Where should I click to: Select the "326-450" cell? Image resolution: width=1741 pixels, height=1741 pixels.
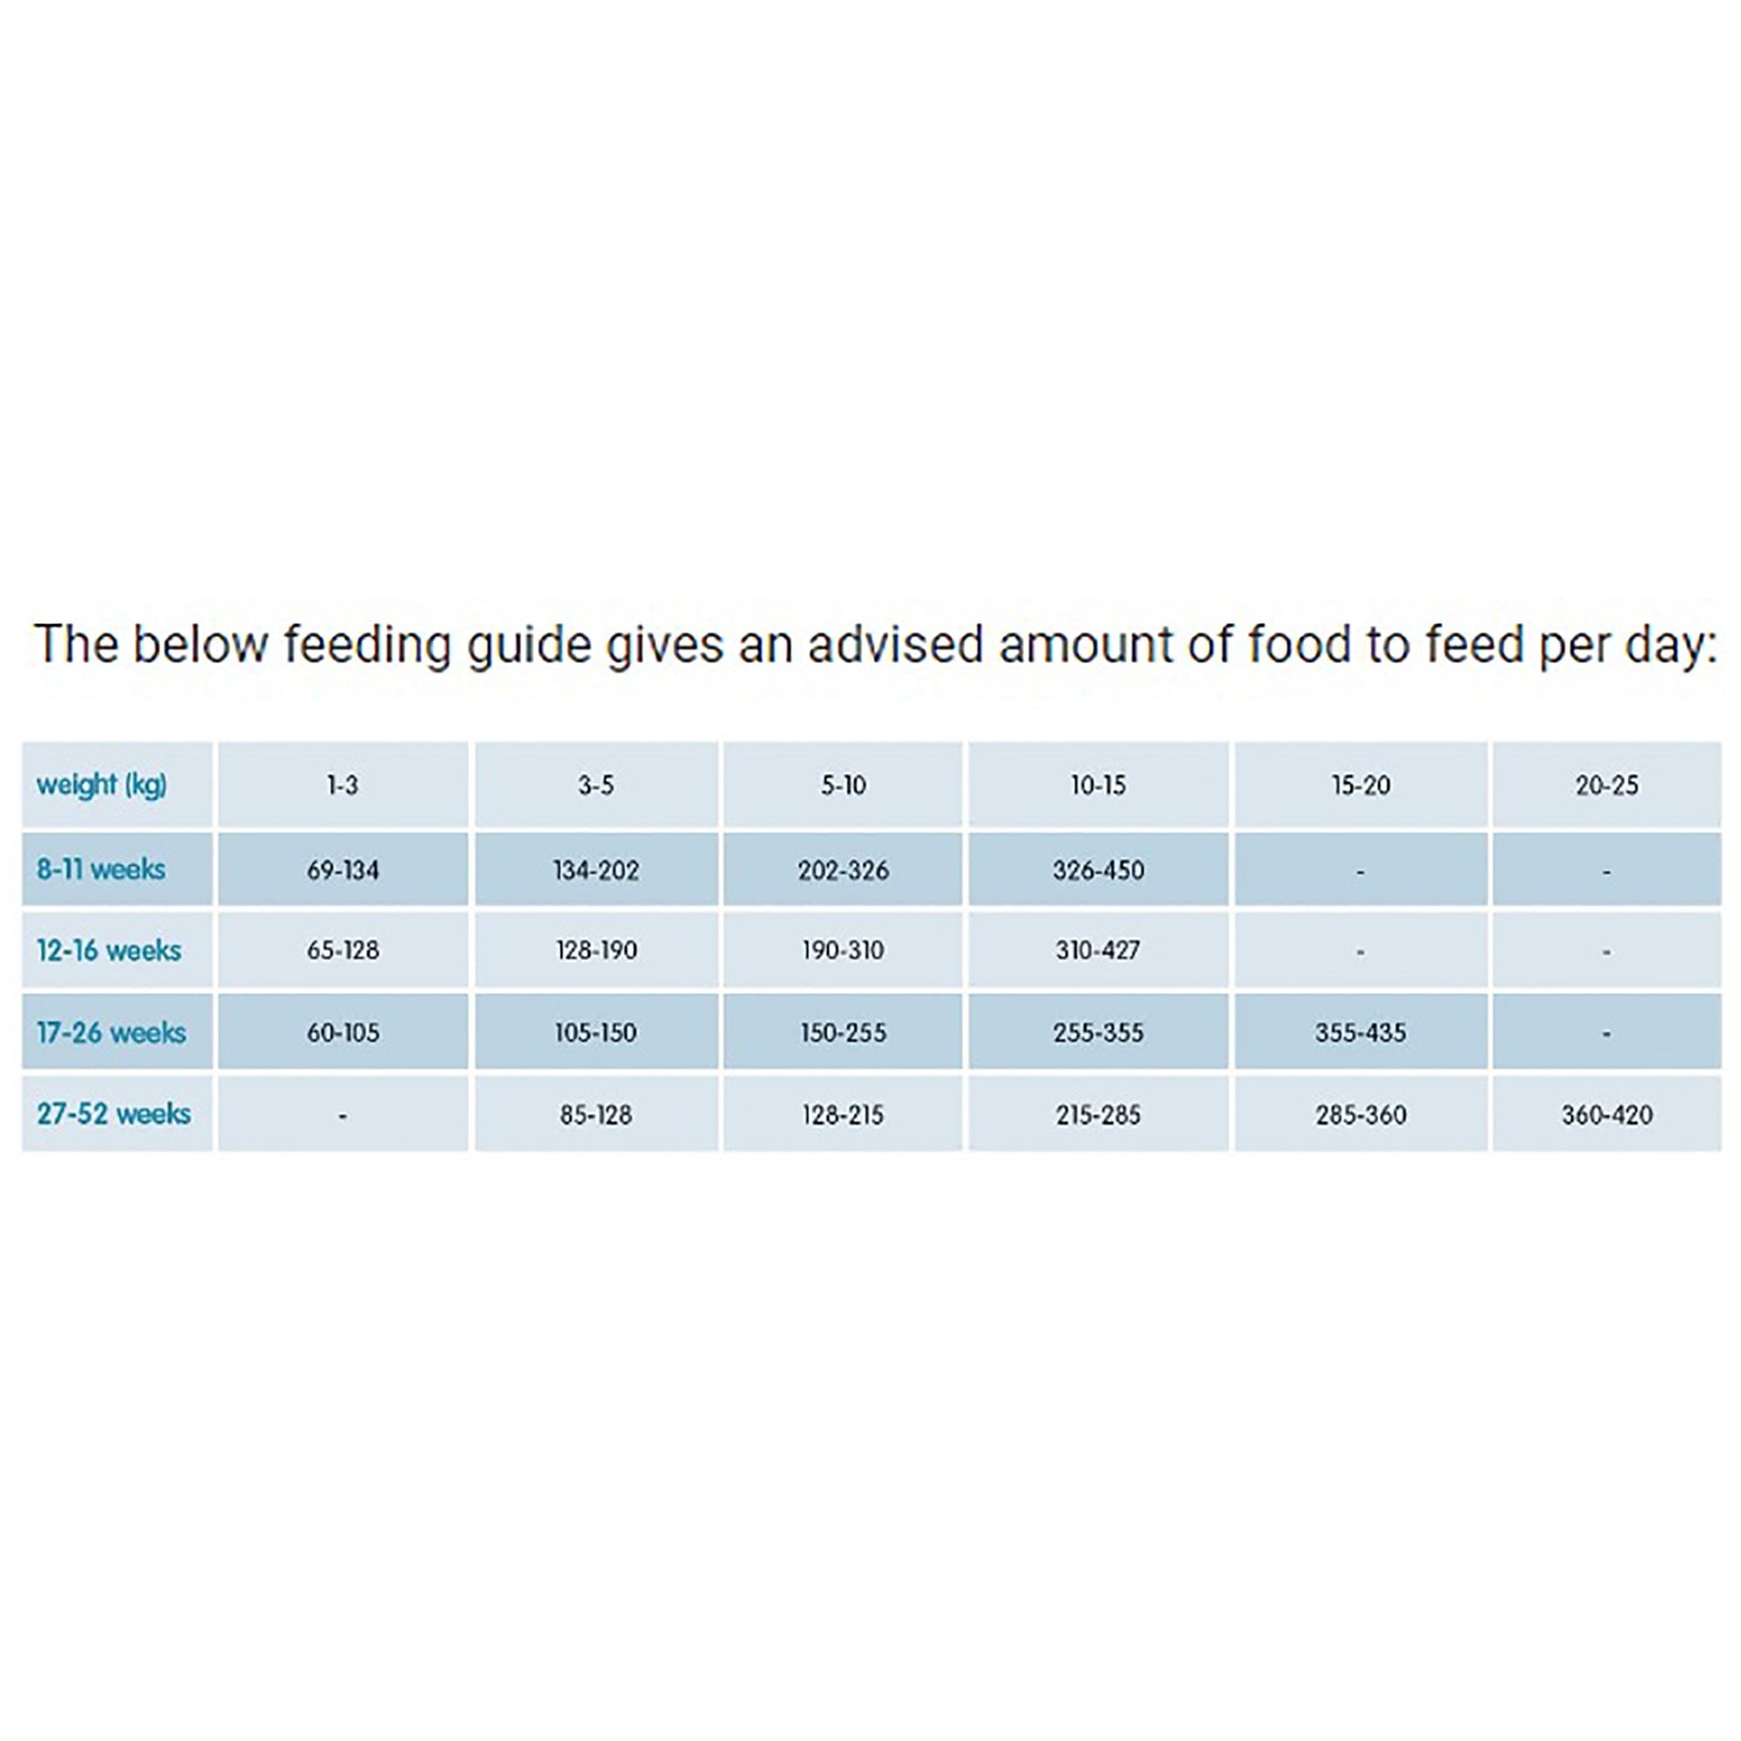point(1098,870)
